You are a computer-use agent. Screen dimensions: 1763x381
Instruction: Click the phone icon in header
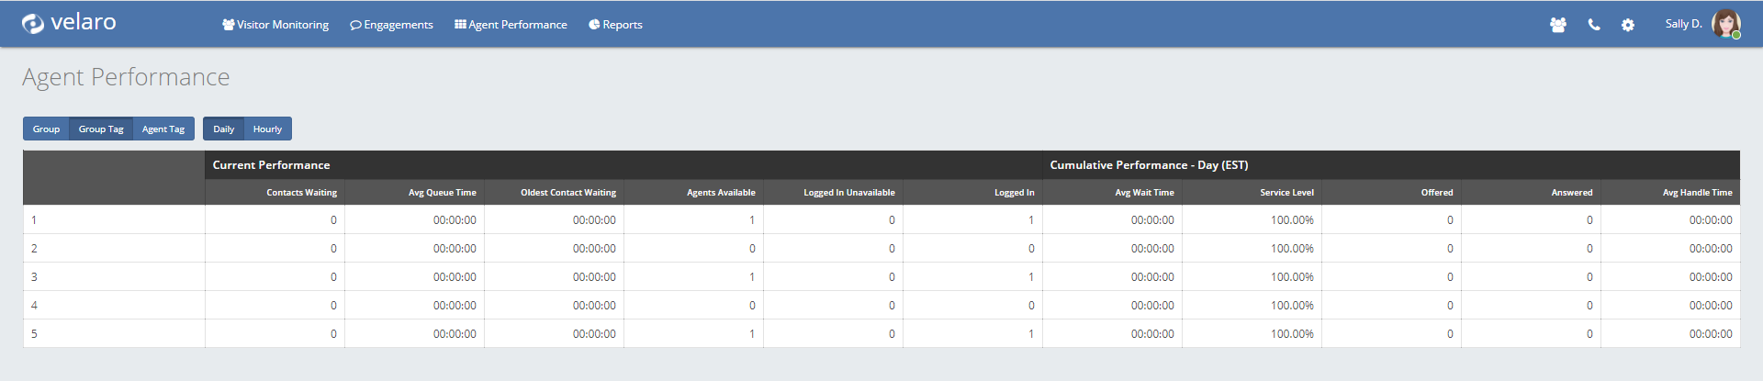pyautogui.click(x=1594, y=25)
